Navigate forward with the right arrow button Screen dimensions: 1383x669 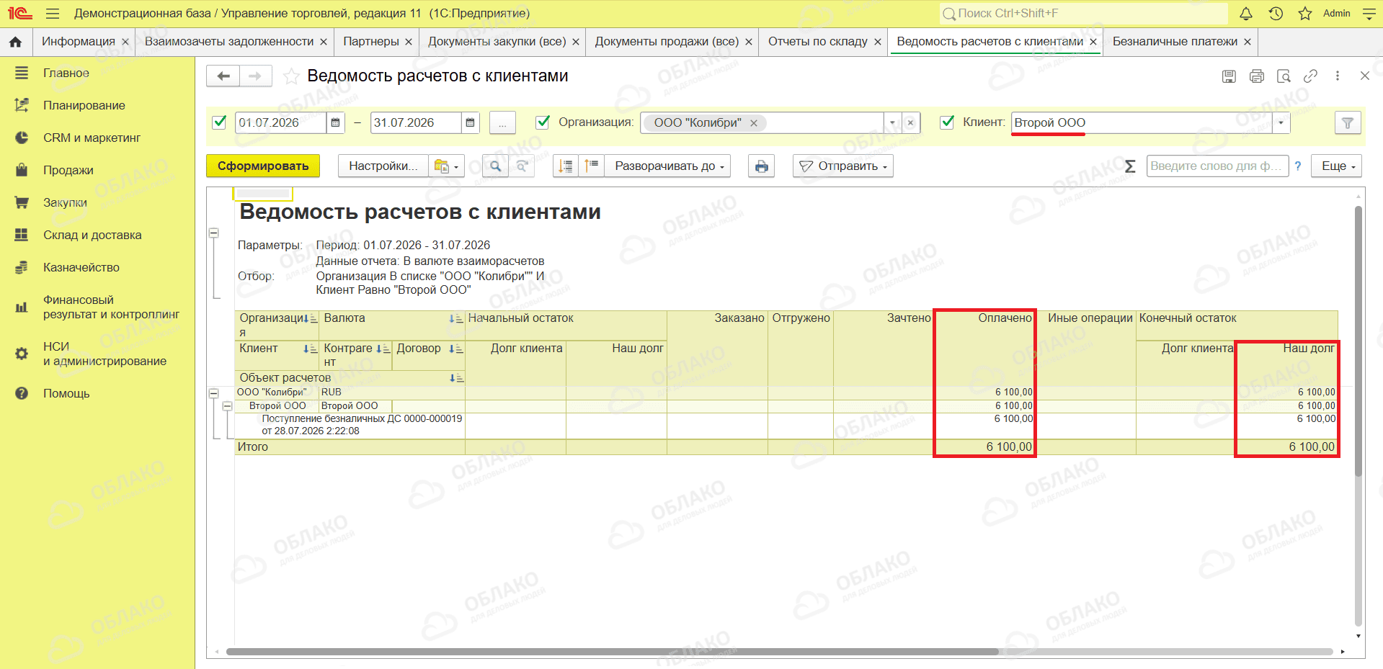tap(255, 76)
